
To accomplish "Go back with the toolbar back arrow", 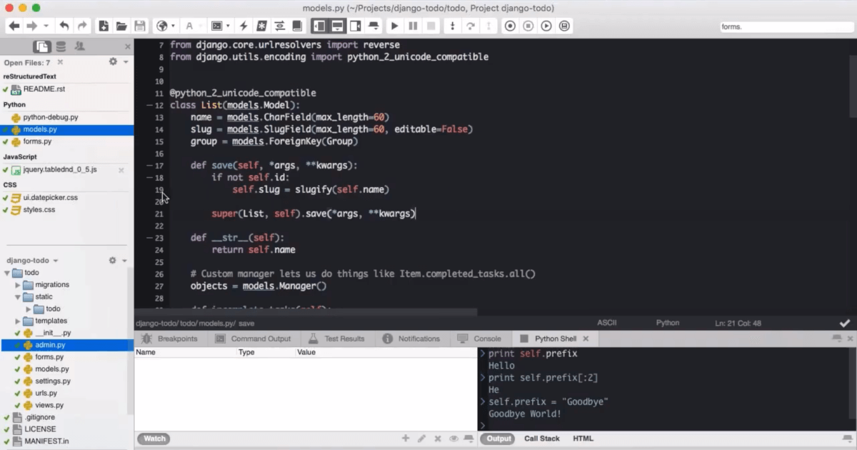I will 14,26.
